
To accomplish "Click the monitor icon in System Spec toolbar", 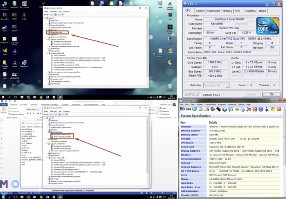I will click(x=194, y=109).
